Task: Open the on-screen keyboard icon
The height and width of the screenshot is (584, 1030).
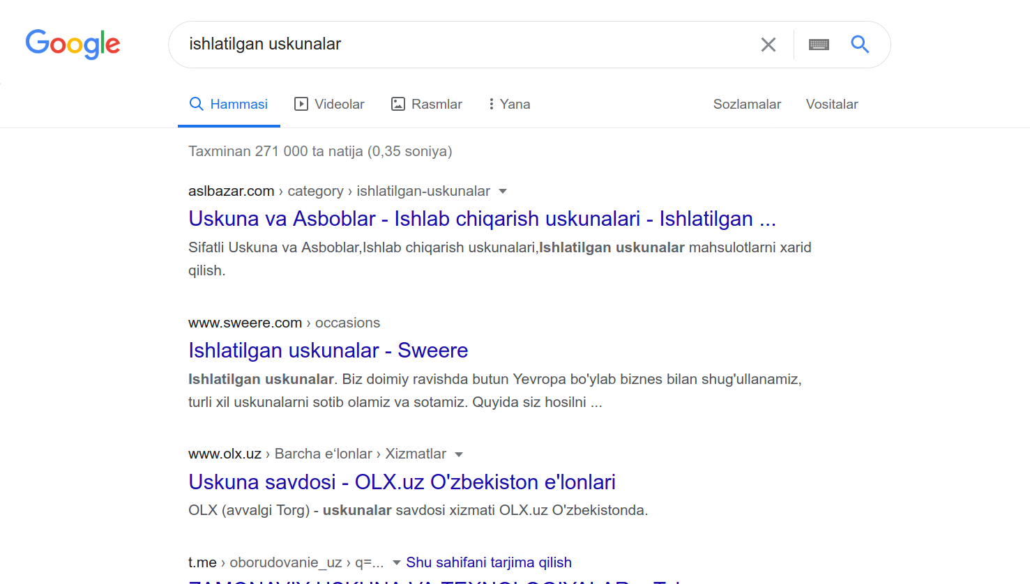Action: click(x=819, y=45)
